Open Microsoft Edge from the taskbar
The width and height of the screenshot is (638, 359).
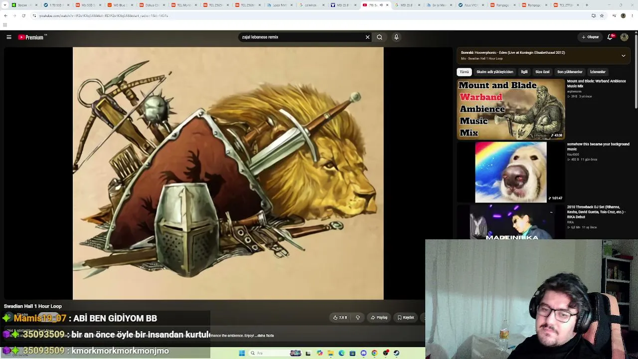[x=341, y=353]
